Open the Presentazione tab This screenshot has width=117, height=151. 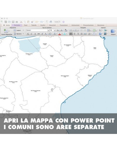[88, 25]
